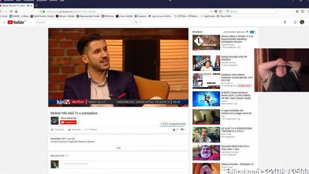Go forward with the browser forward arrow
This screenshot has width=309, height=174.
pos(5,12)
